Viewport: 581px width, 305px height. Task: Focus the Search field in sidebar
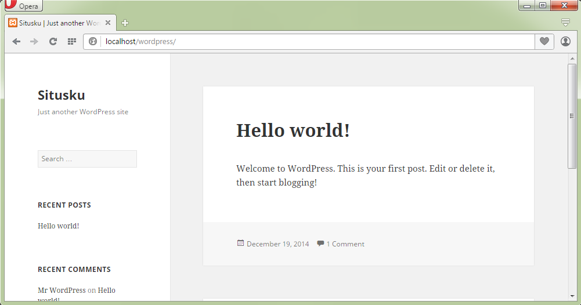[87, 159]
